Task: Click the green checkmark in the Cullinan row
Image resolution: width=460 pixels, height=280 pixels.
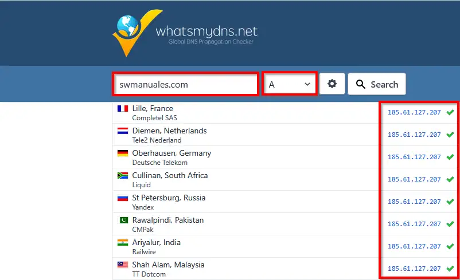Action: [450, 179]
